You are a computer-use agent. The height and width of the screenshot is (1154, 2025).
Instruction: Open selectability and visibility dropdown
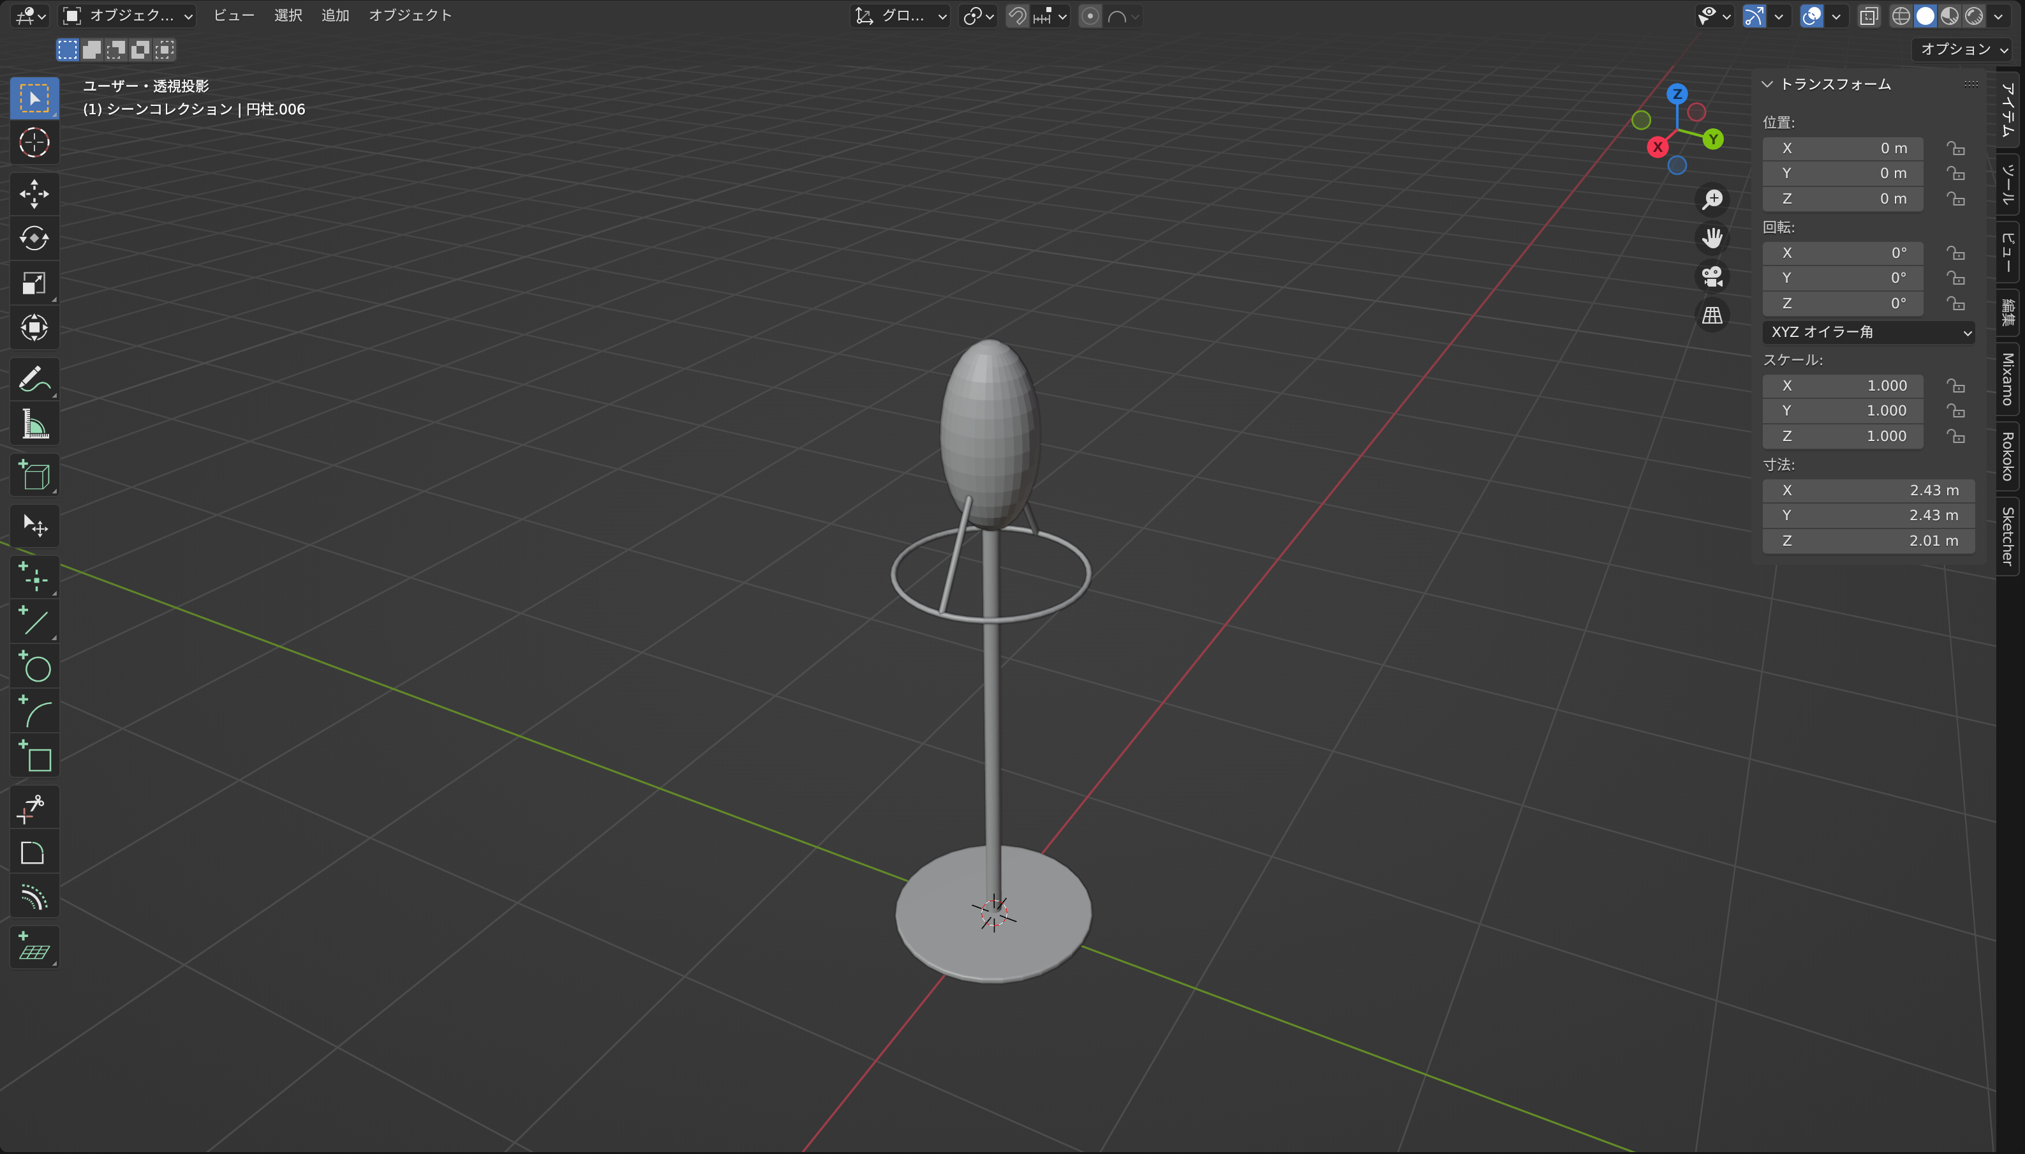click(1714, 16)
